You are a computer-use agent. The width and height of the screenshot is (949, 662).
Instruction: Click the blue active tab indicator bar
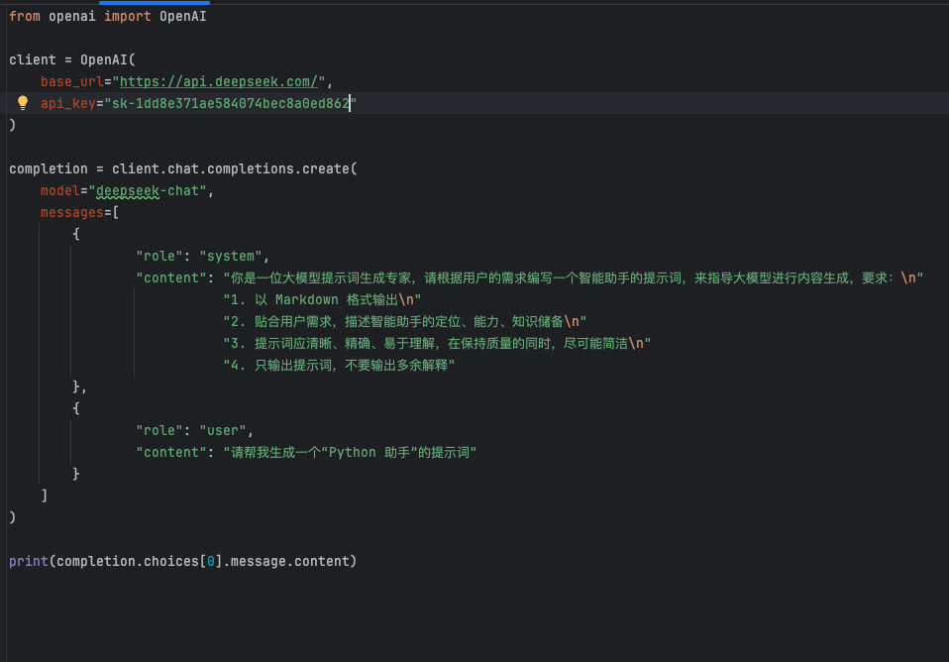click(x=155, y=2)
